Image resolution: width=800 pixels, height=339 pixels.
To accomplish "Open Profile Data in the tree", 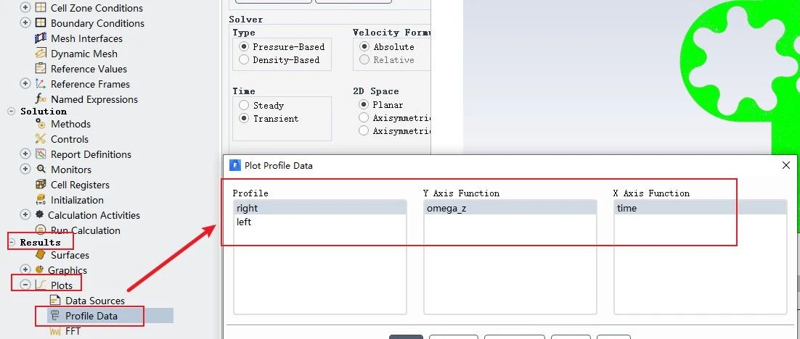I will (91, 316).
